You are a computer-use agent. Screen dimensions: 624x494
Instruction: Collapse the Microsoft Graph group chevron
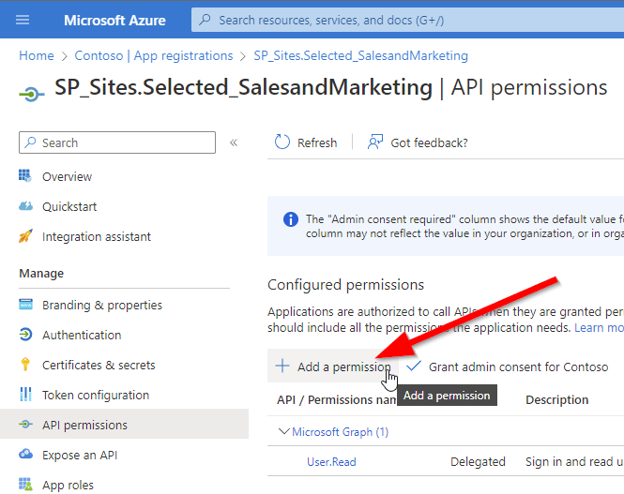click(283, 431)
